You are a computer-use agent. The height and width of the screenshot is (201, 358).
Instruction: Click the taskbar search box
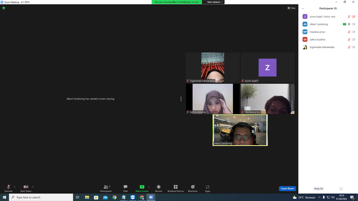tap(41, 197)
